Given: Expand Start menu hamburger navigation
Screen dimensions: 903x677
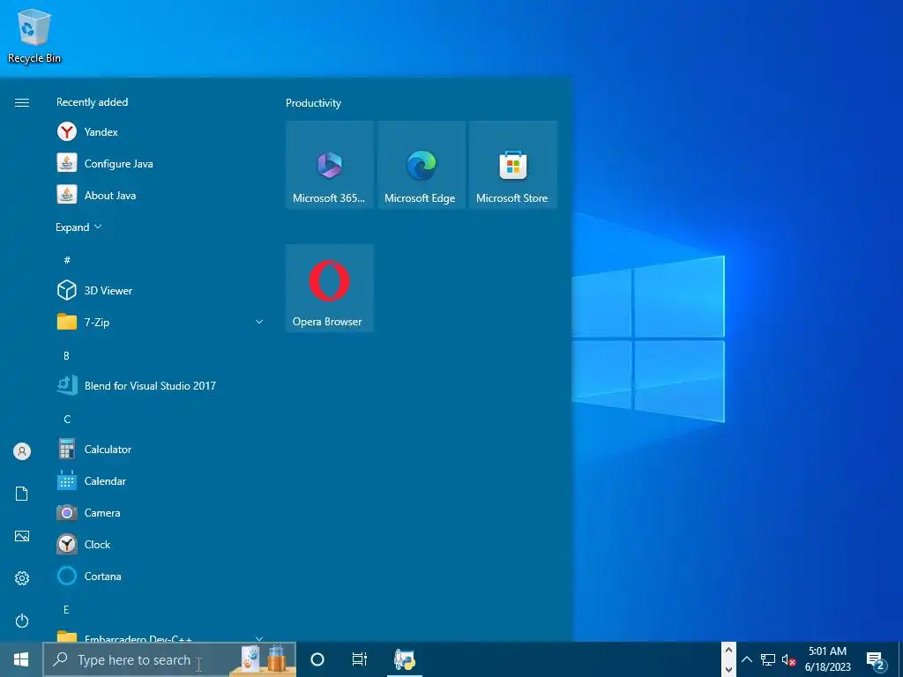Looking at the screenshot, I should [x=22, y=102].
